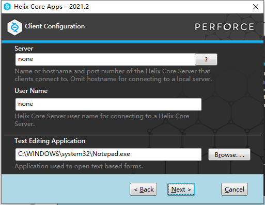Click the Client Configuration heading text
Screen dimensions: 265x205
[55, 26]
